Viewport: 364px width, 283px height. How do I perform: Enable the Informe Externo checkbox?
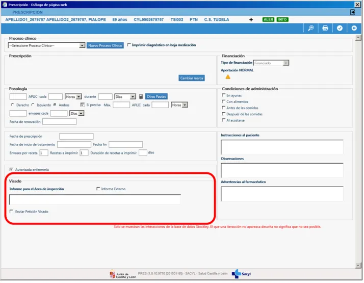click(x=98, y=189)
